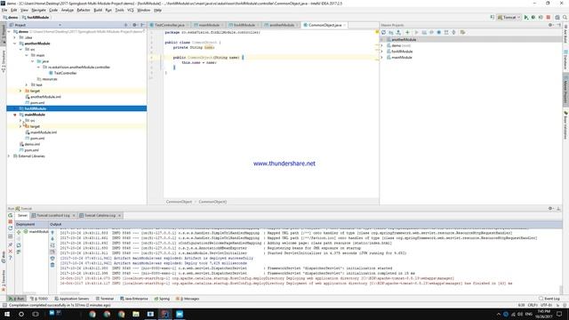The width and height of the screenshot is (569, 320).
Task: Expand mainModule in the Maven Projects panel
Action: tap(381, 57)
